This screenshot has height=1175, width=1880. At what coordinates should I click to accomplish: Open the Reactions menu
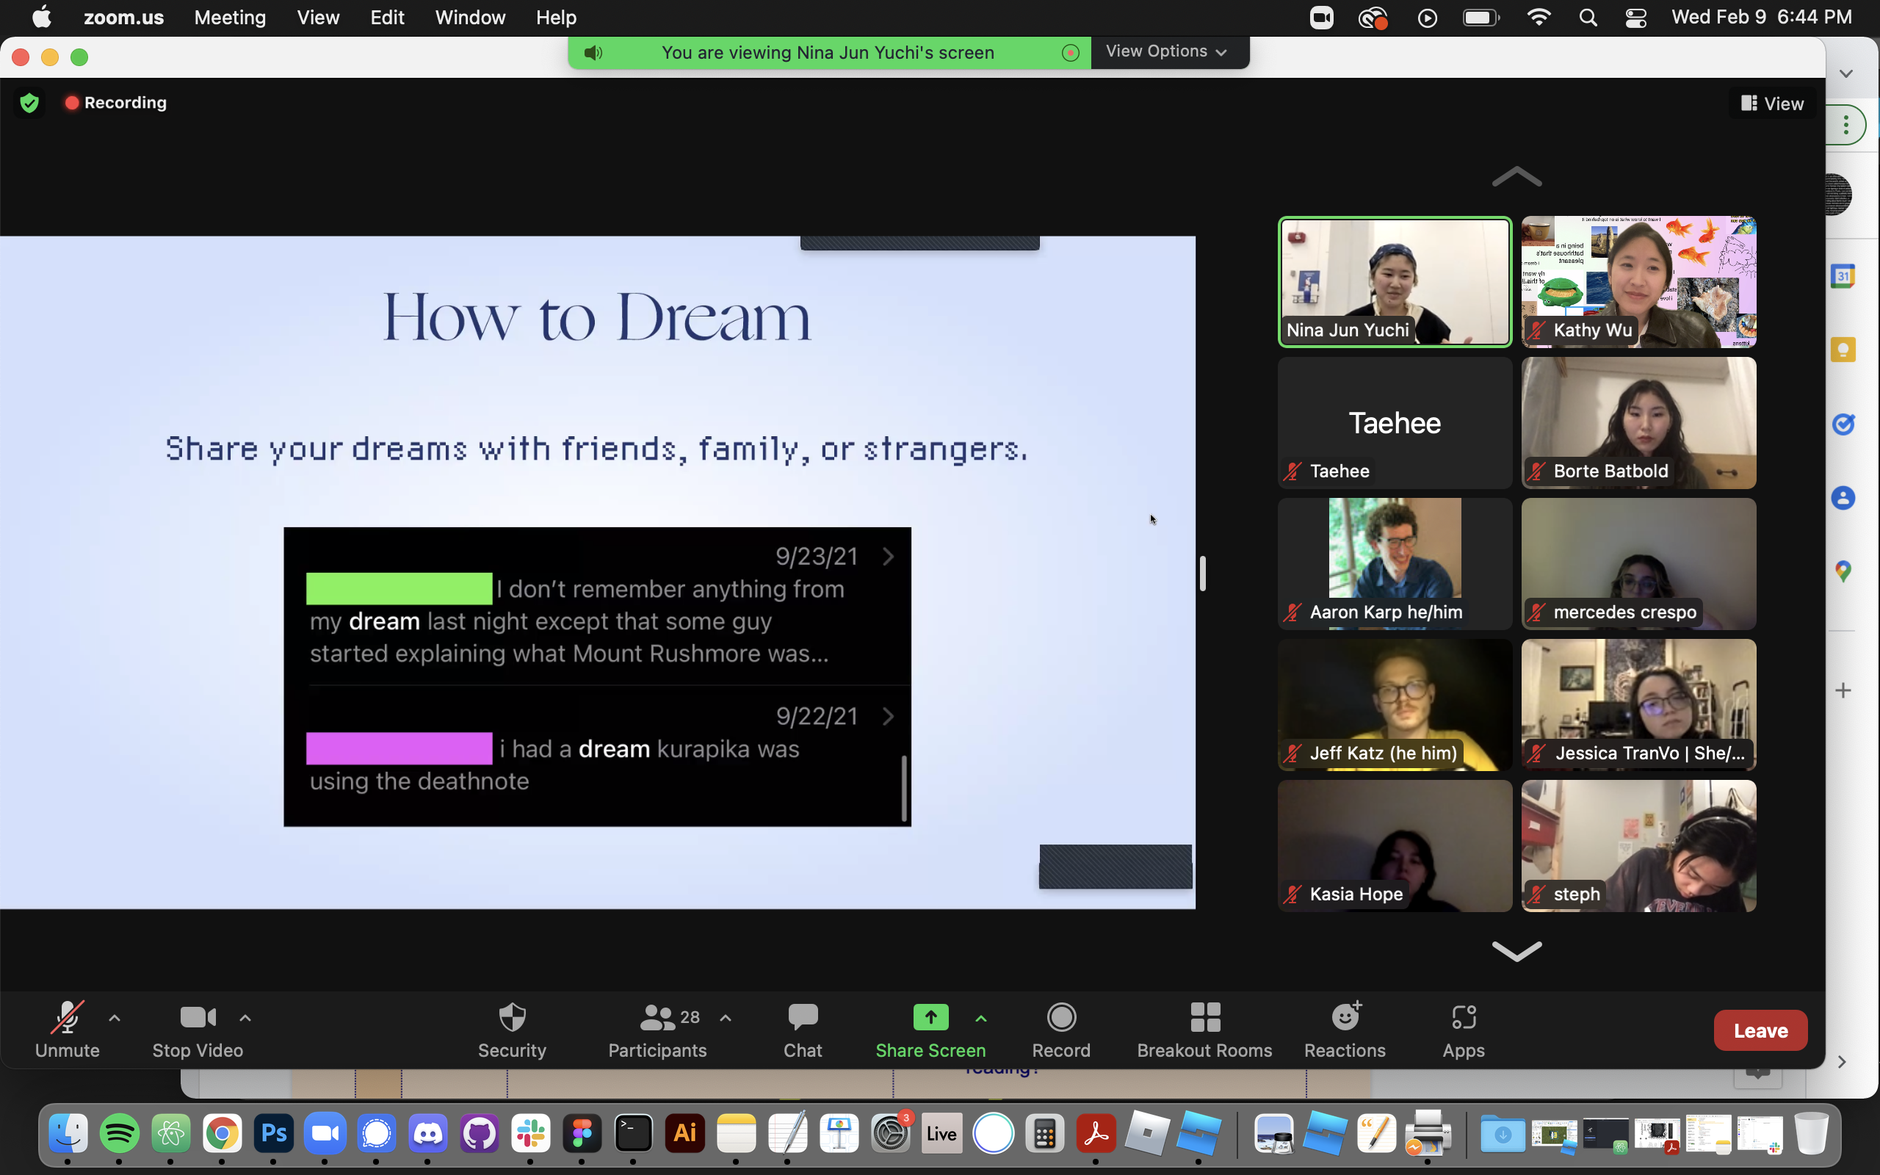[x=1345, y=1030]
